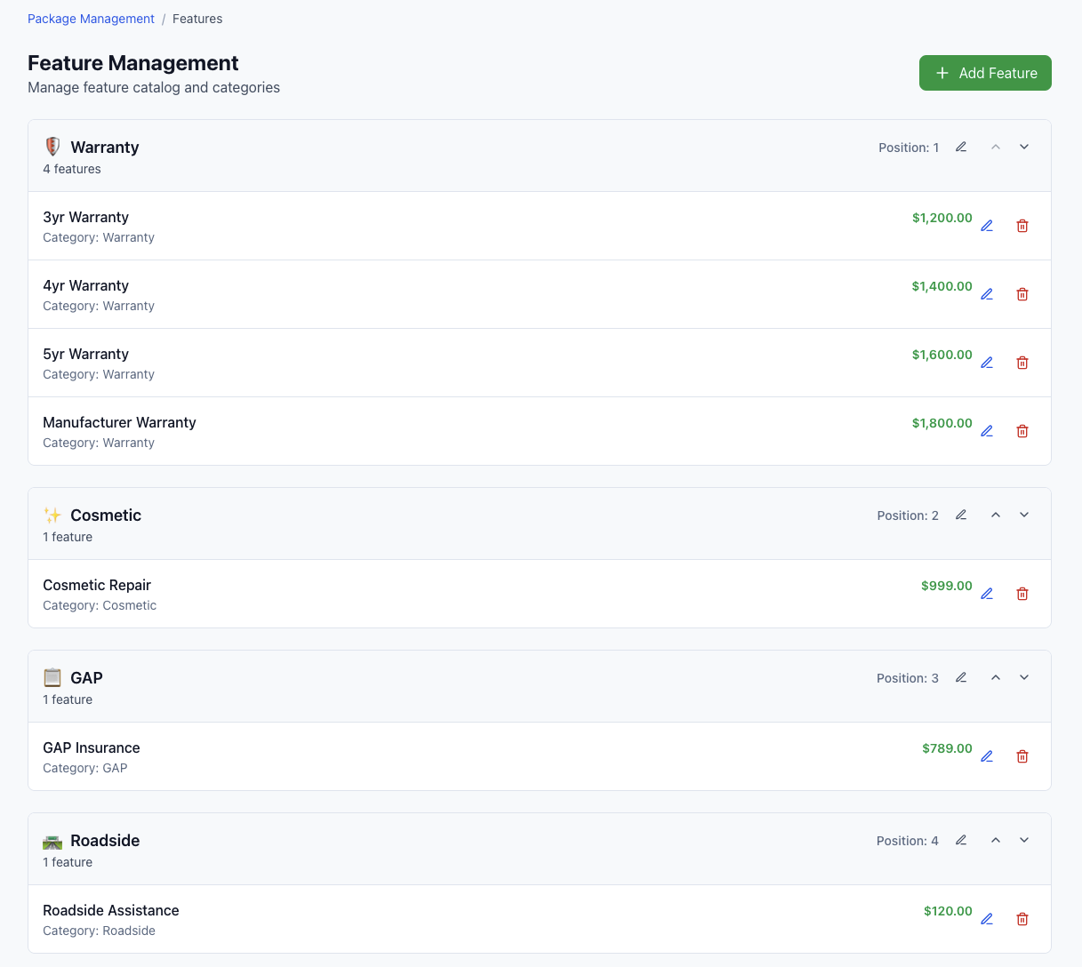The width and height of the screenshot is (1082, 967).
Task: Edit the Roadside category position pencil icon
Action: point(961,840)
